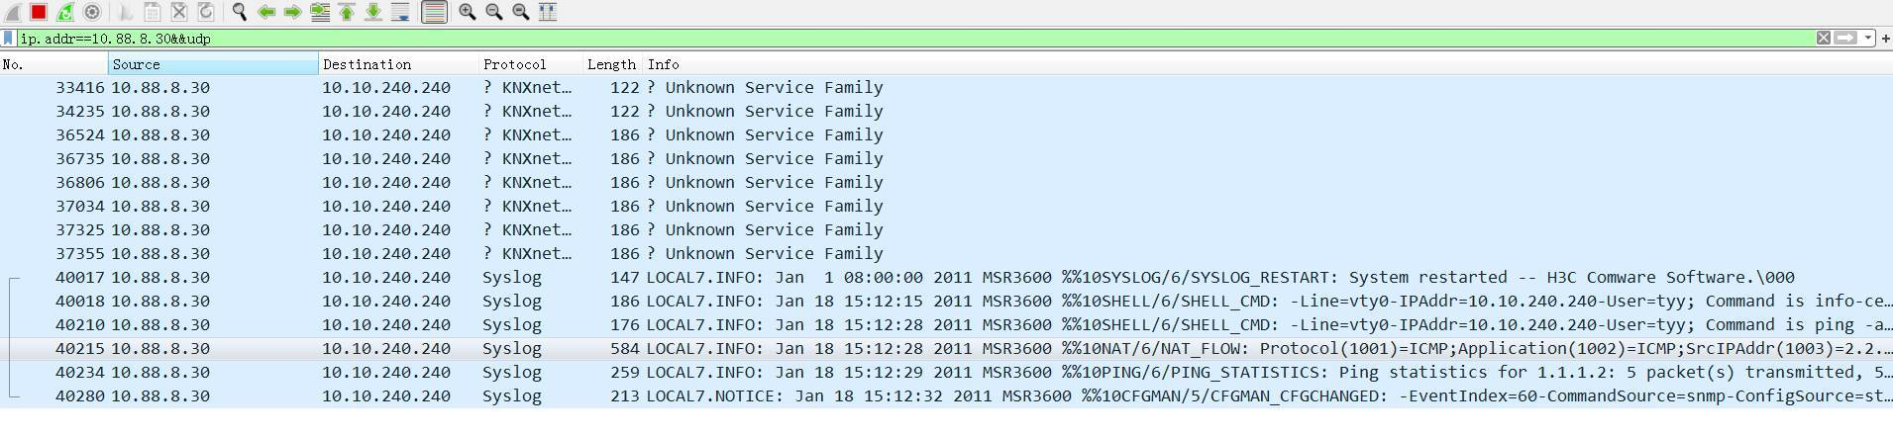Clear the display filter text

pos(1824,38)
